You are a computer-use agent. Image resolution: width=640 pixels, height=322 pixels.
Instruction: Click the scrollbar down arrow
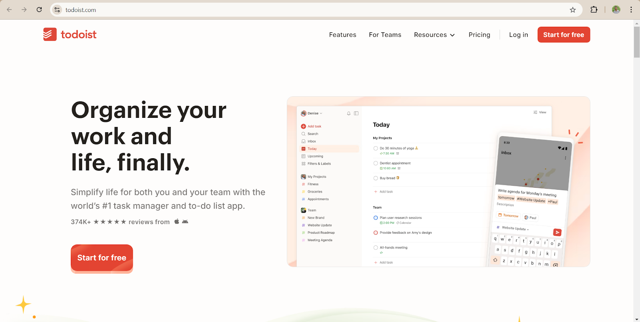[x=637, y=319]
